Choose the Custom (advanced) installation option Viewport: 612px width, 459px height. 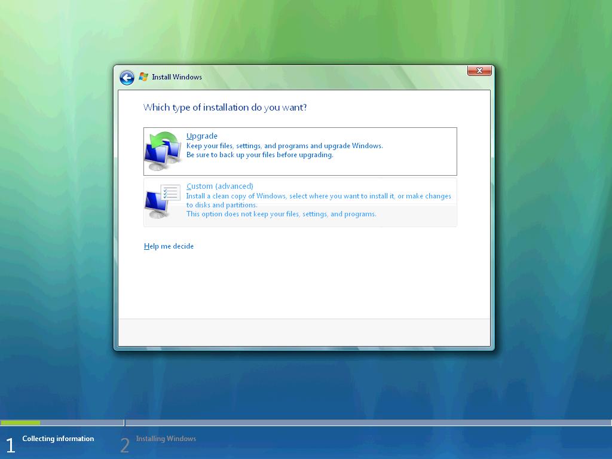coord(300,202)
